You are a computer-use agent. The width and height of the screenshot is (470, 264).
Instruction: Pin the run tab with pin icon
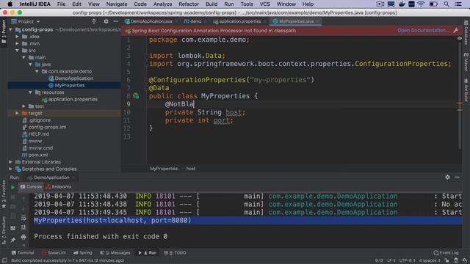tap(13, 240)
